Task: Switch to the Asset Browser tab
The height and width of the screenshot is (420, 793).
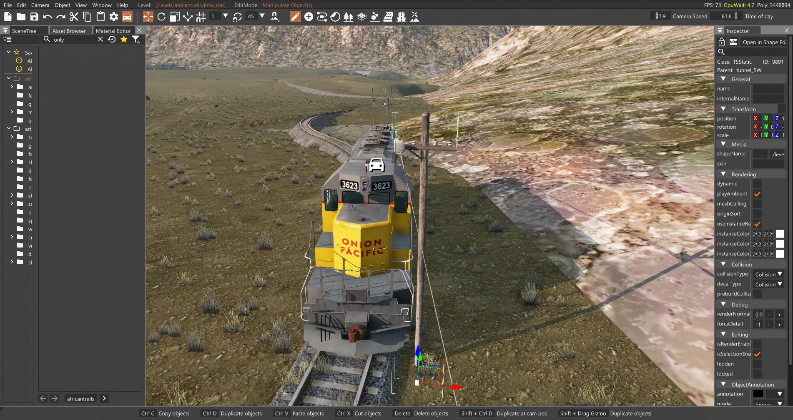Action: [69, 30]
